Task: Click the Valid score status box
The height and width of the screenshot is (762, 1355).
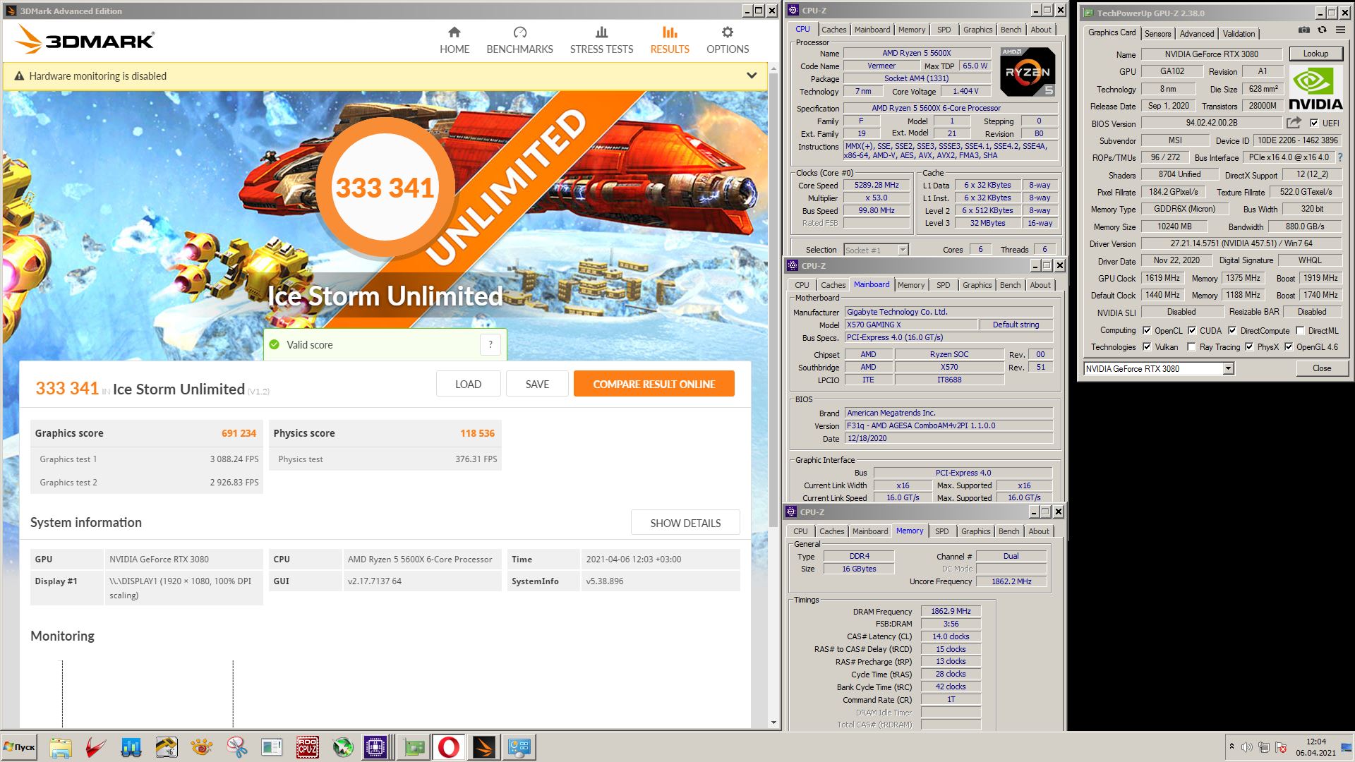Action: (x=385, y=344)
